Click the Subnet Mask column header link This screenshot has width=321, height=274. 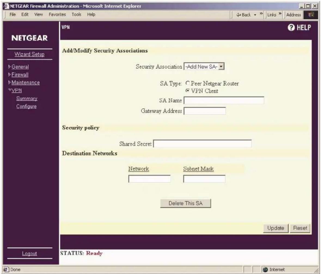click(x=198, y=169)
